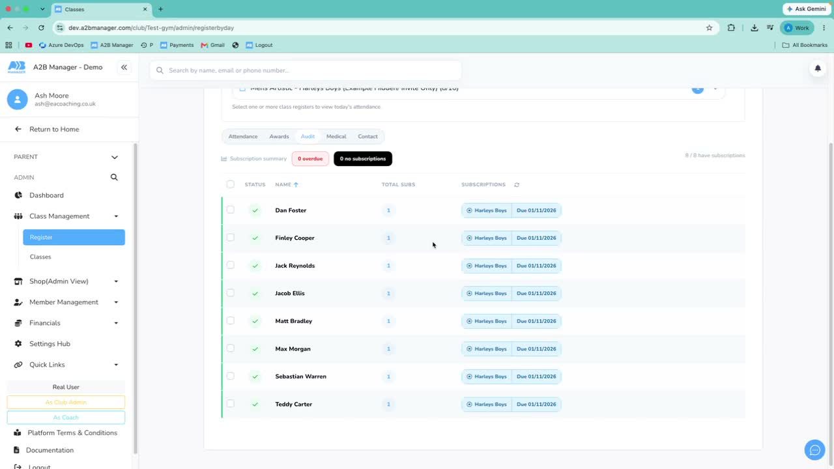Bookmark this page with the star icon
Screen dimensions: 834x469
coord(709,28)
